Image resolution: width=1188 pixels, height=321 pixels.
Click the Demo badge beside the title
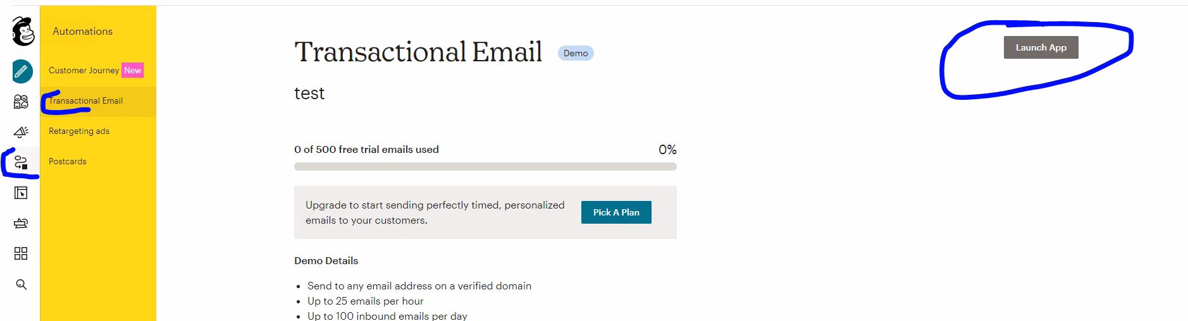(x=576, y=53)
